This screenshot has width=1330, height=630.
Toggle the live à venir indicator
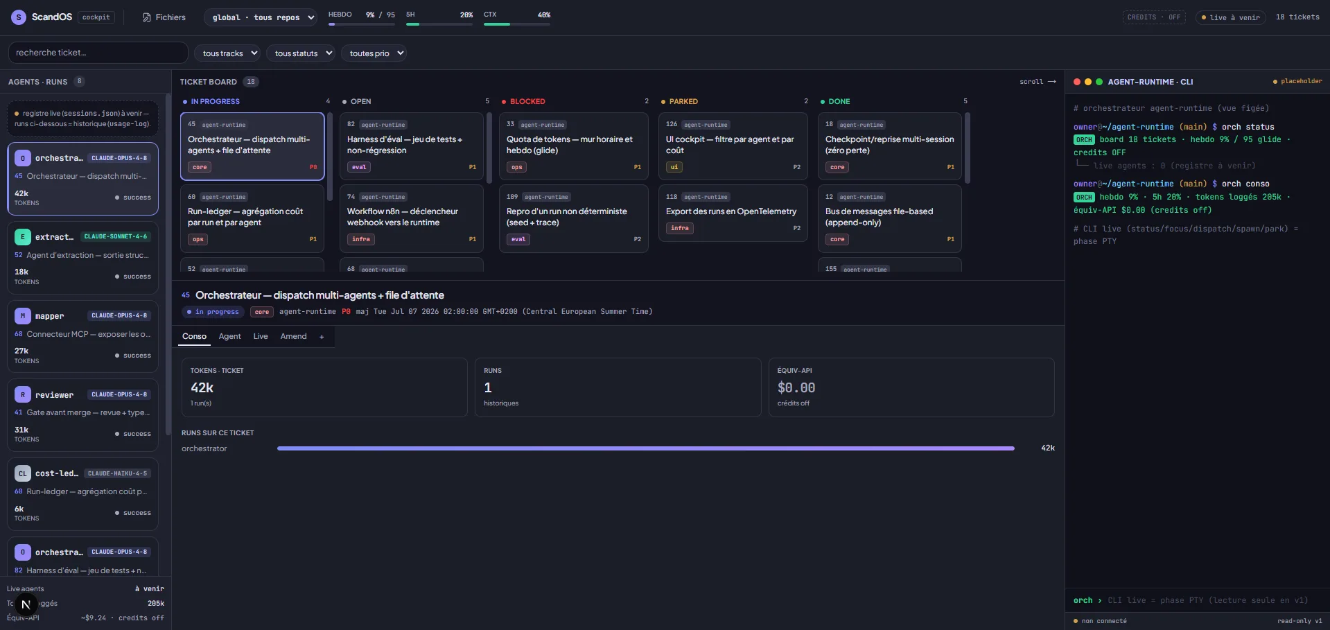pos(1231,17)
